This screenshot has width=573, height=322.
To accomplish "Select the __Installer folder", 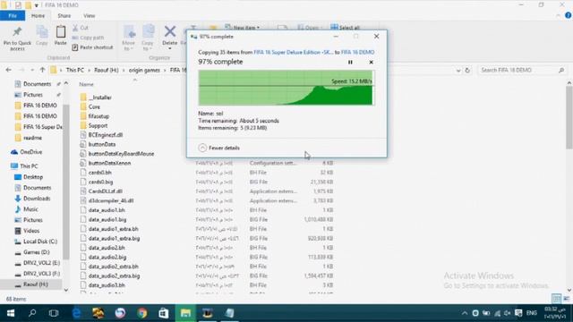I will pos(96,97).
